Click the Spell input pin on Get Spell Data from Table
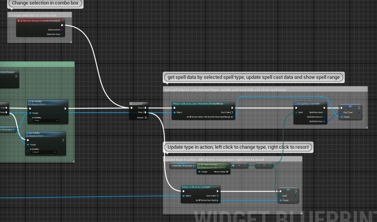 point(297,112)
